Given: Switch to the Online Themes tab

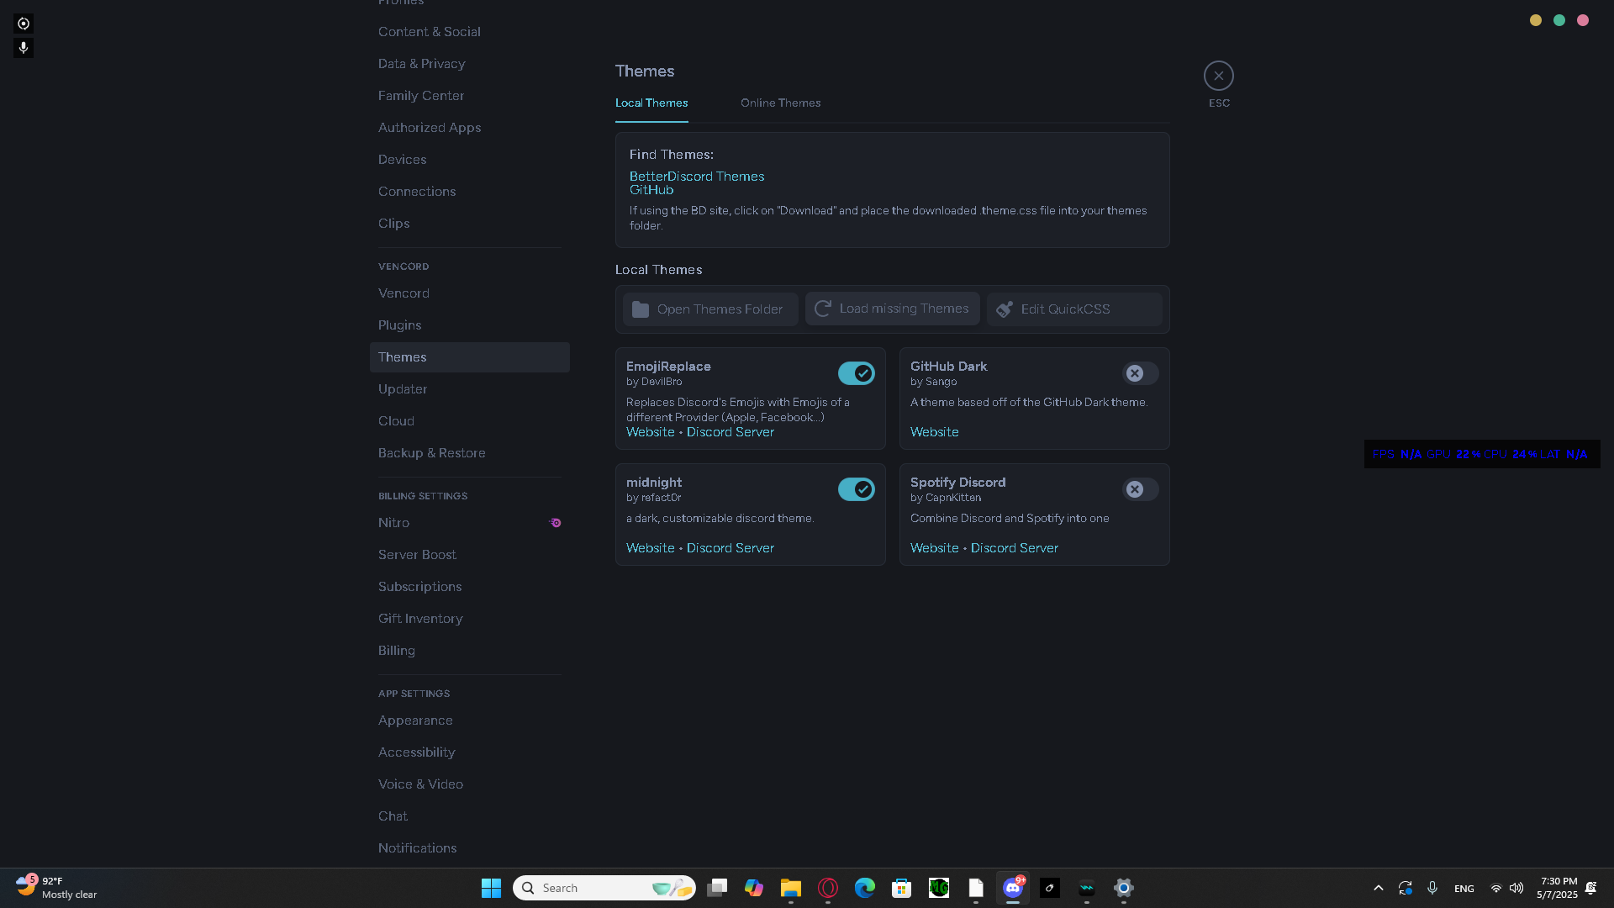Looking at the screenshot, I should pyautogui.click(x=780, y=103).
